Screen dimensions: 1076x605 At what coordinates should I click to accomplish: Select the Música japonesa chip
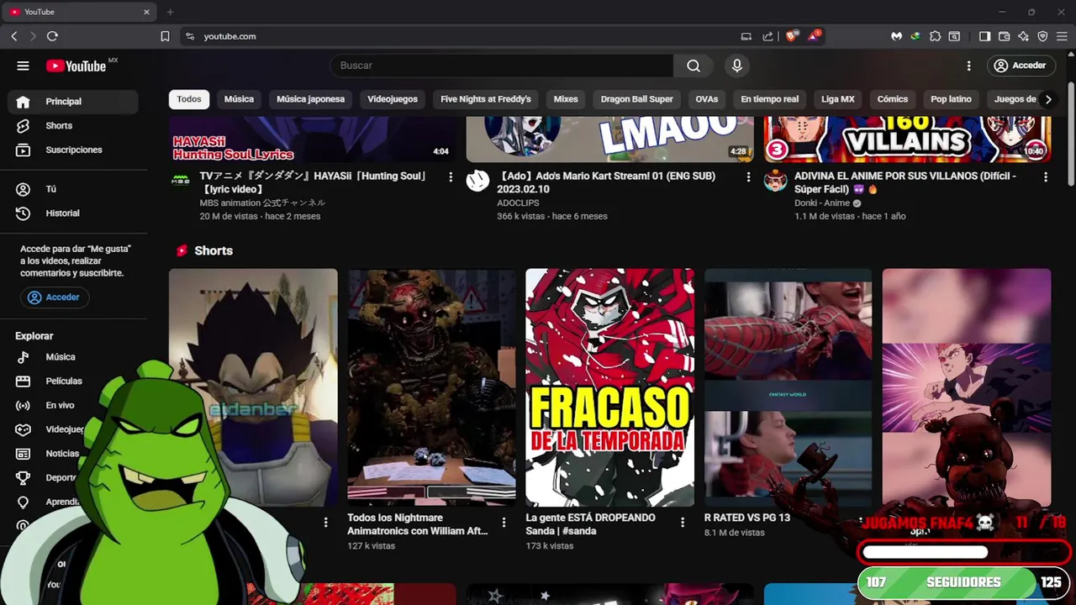click(310, 99)
